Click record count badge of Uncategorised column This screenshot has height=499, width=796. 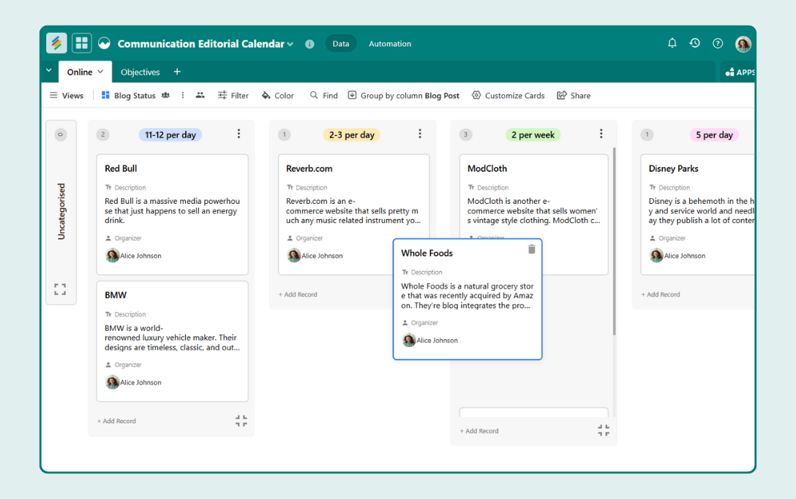click(x=61, y=134)
